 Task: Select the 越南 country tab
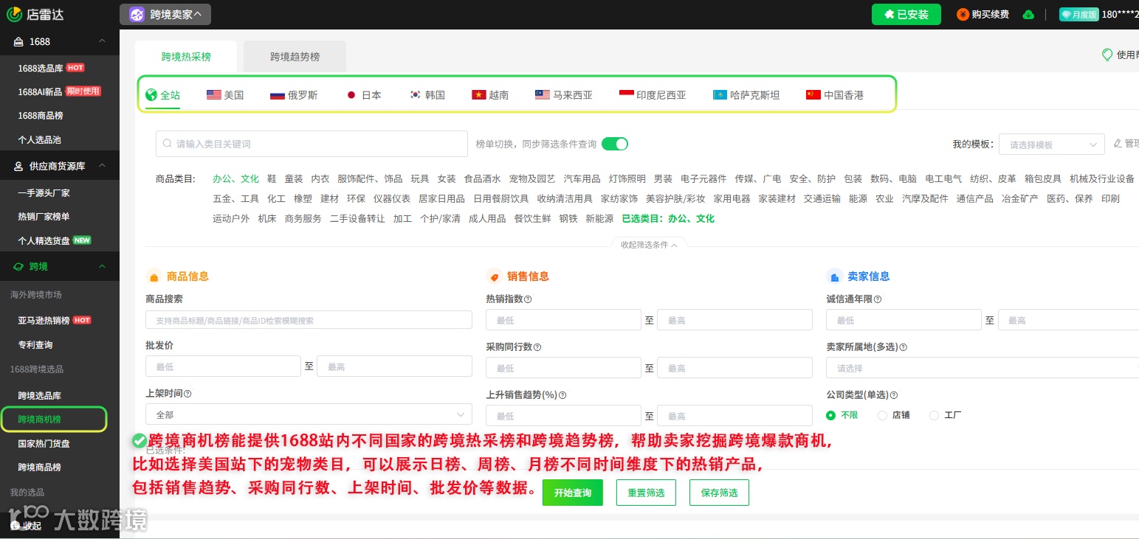pyautogui.click(x=490, y=95)
